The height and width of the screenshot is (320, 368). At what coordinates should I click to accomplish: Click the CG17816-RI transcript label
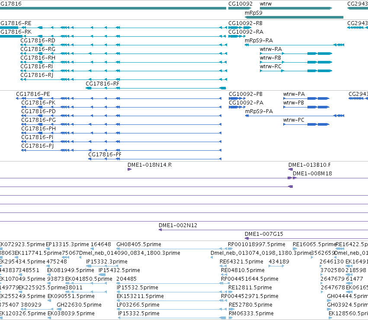pyautogui.click(x=37, y=67)
